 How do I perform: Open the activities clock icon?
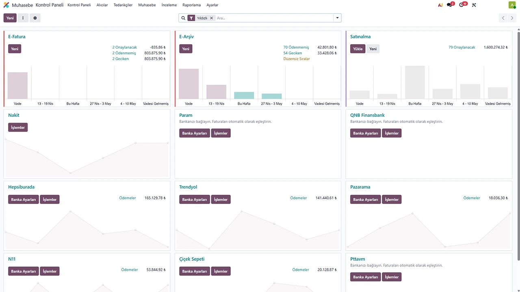461,5
